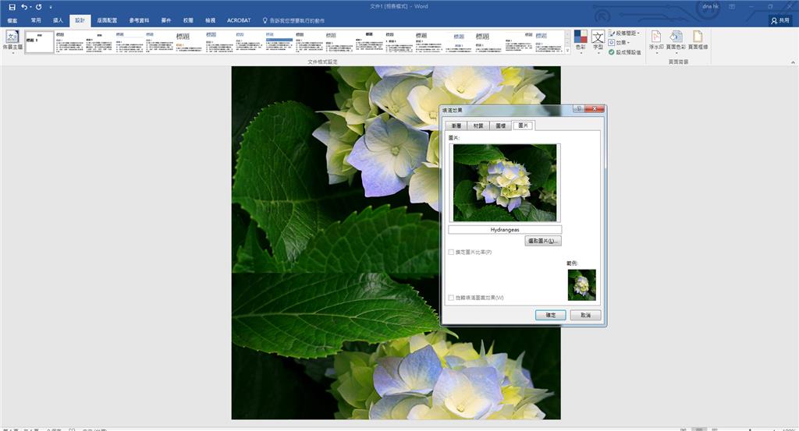This screenshot has height=431, width=799.
Task: Close the fill effects dialog
Action: pyautogui.click(x=594, y=109)
